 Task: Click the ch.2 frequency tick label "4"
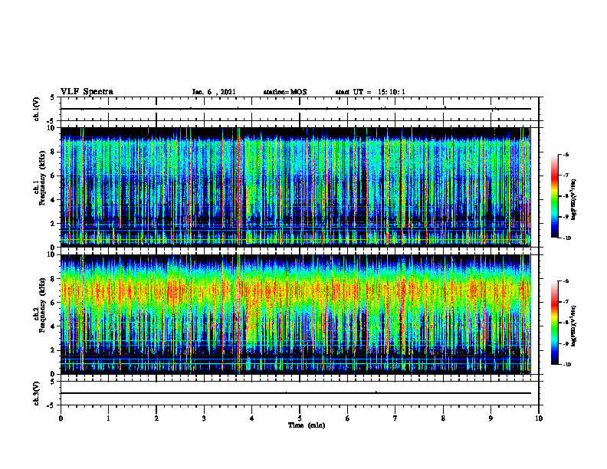pyautogui.click(x=54, y=326)
